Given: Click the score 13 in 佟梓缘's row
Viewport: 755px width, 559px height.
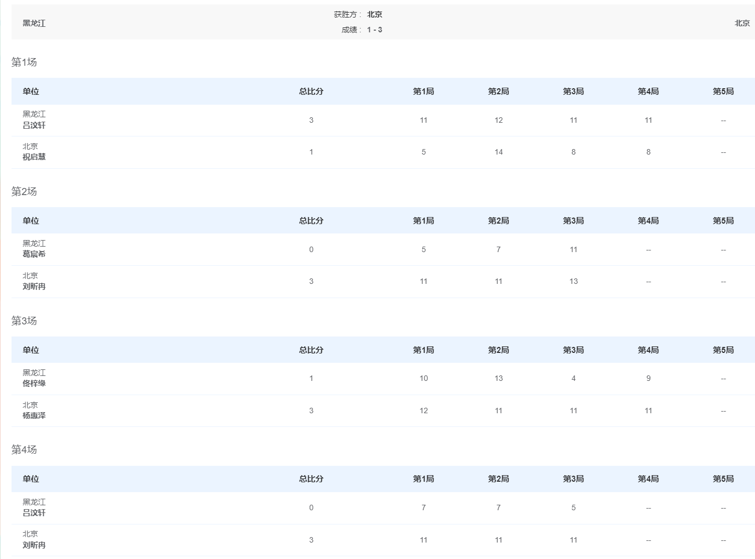Looking at the screenshot, I should tap(498, 379).
